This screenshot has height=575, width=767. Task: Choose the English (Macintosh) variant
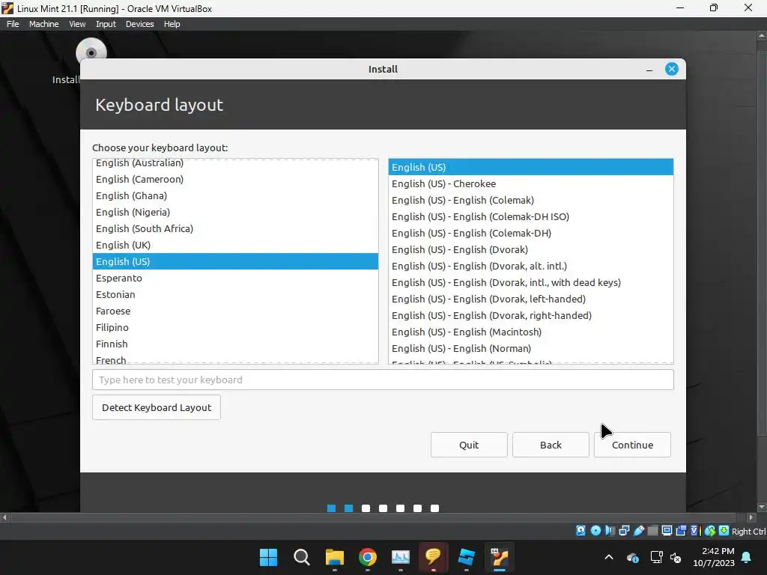tap(531, 332)
